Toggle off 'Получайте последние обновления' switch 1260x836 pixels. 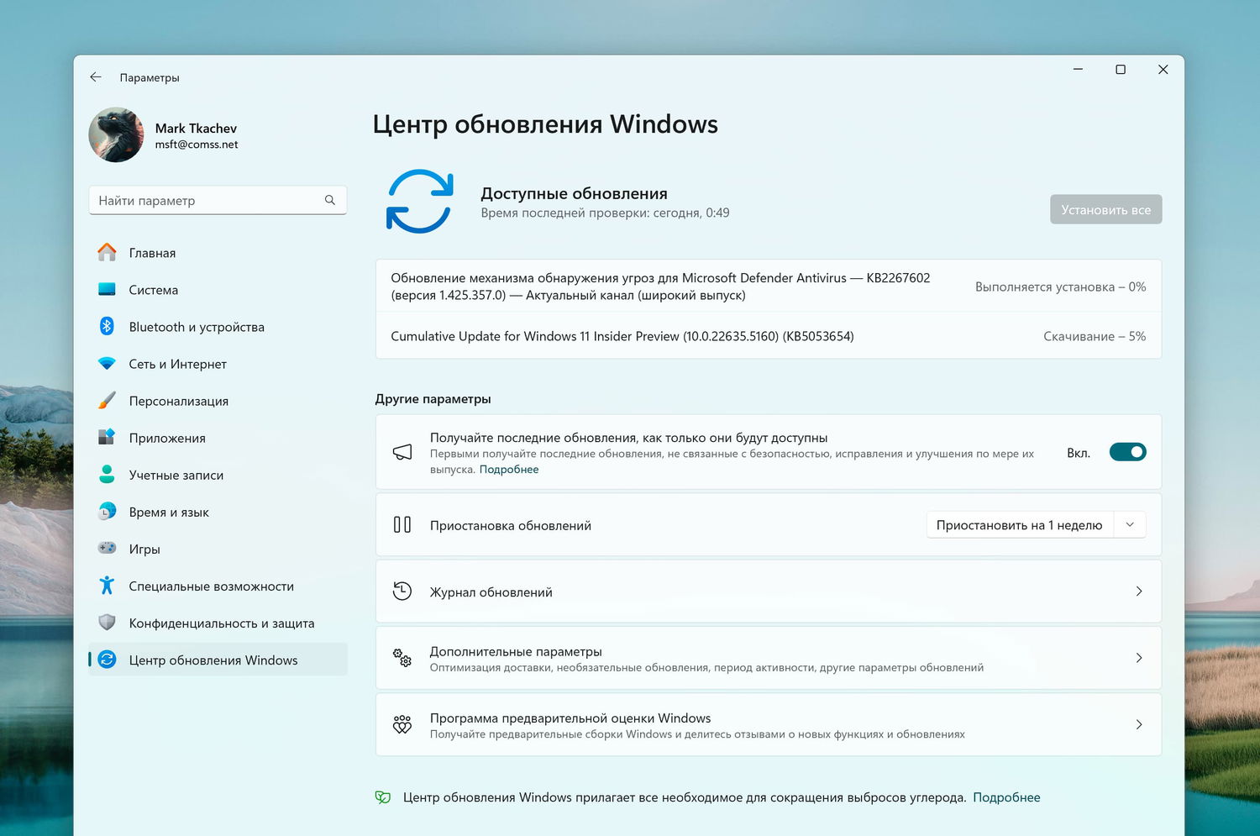tap(1127, 452)
